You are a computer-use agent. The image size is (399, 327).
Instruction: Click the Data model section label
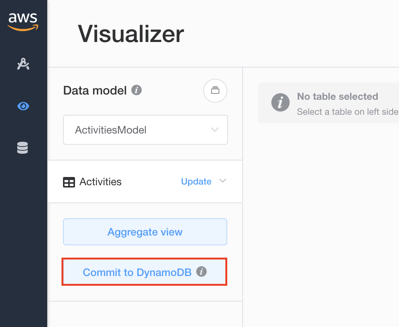[95, 90]
